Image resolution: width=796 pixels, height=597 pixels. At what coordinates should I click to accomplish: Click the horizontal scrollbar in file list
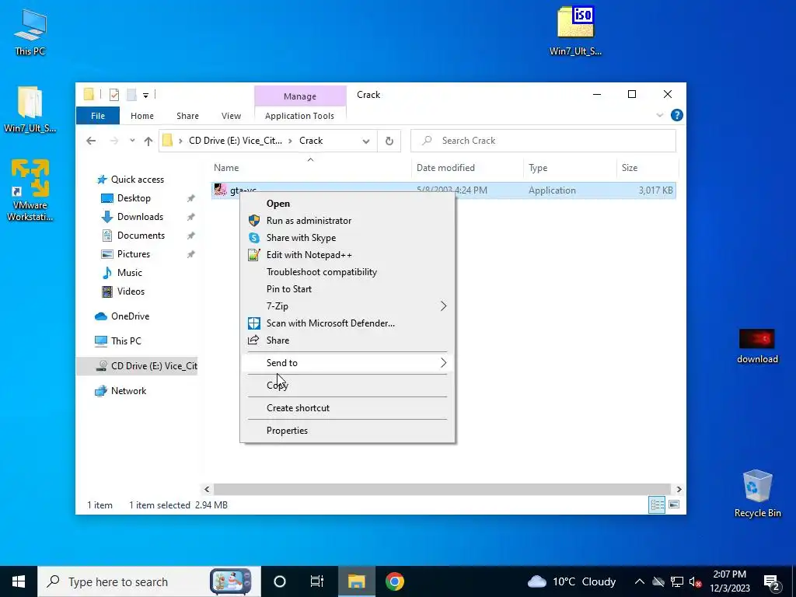pyautogui.click(x=442, y=490)
